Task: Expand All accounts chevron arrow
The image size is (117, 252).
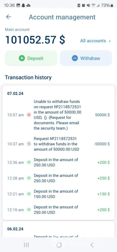Action: pos(110,41)
